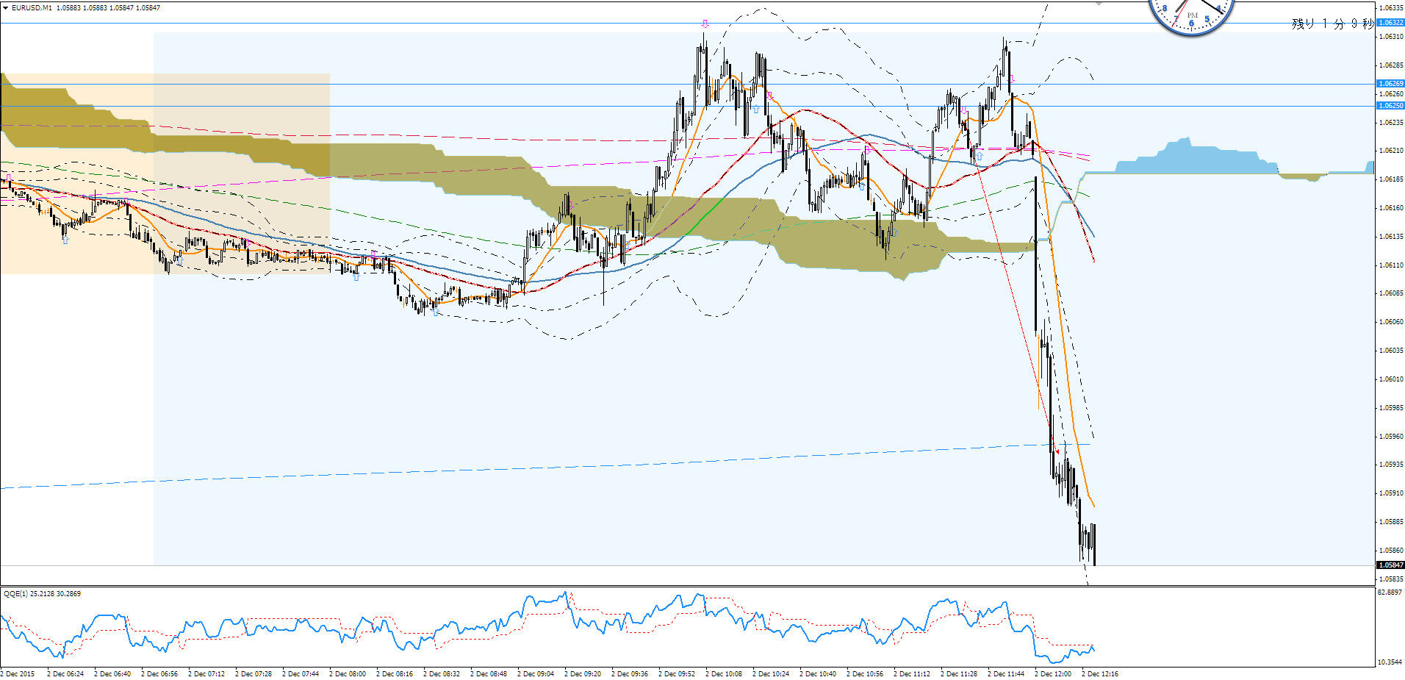This screenshot has width=1405, height=680.
Task: Select the pink down arrow above the chart's highest candle
Action: 705,24
